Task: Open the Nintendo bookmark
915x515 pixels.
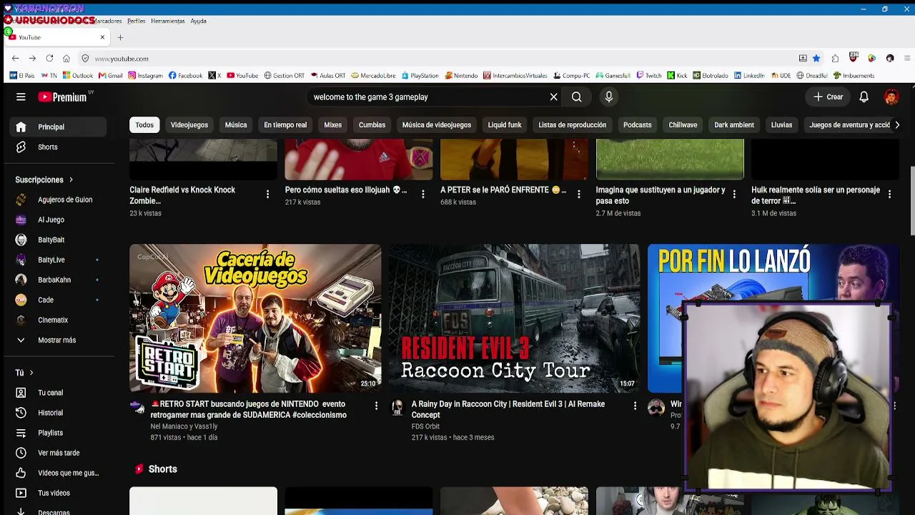Action: point(461,75)
